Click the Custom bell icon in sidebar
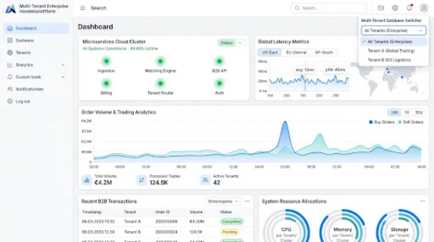Viewport: 434px width, 242px height. tap(10, 77)
